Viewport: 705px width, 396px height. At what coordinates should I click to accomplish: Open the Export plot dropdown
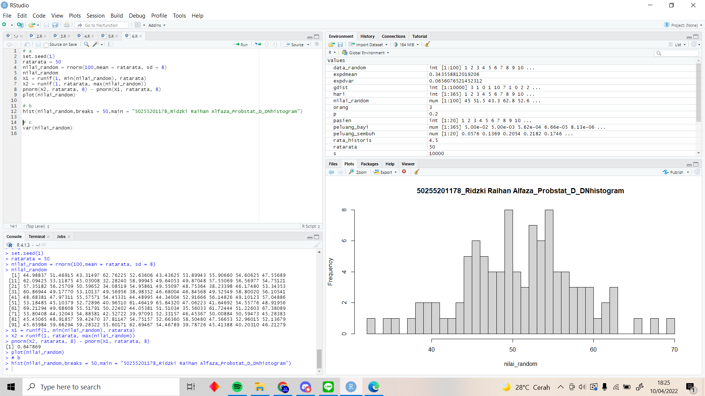tap(386, 172)
